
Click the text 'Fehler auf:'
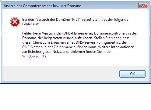click(31, 24)
